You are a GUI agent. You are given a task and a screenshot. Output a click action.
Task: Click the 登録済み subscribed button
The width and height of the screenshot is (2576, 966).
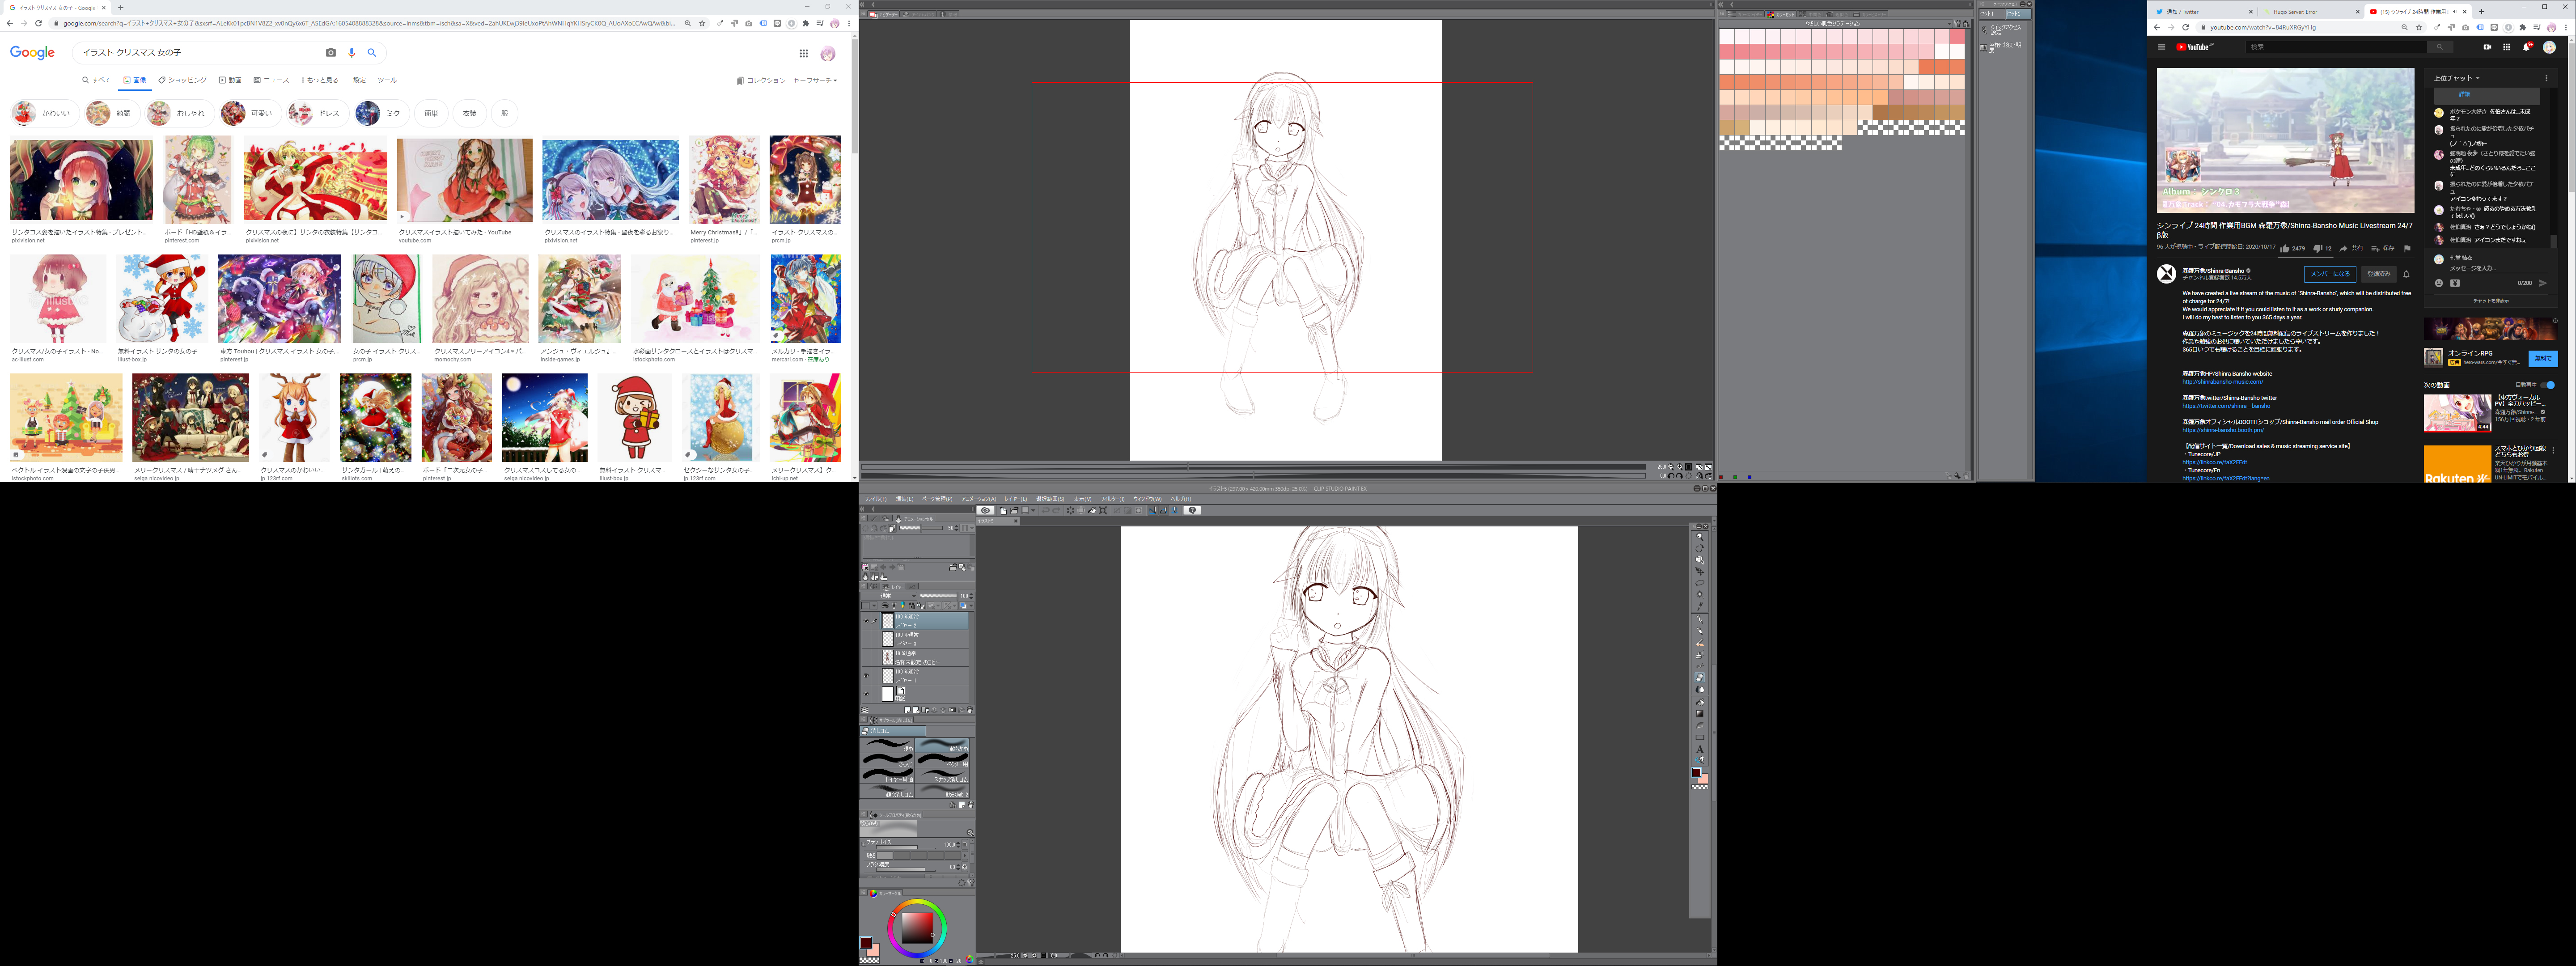[2379, 274]
